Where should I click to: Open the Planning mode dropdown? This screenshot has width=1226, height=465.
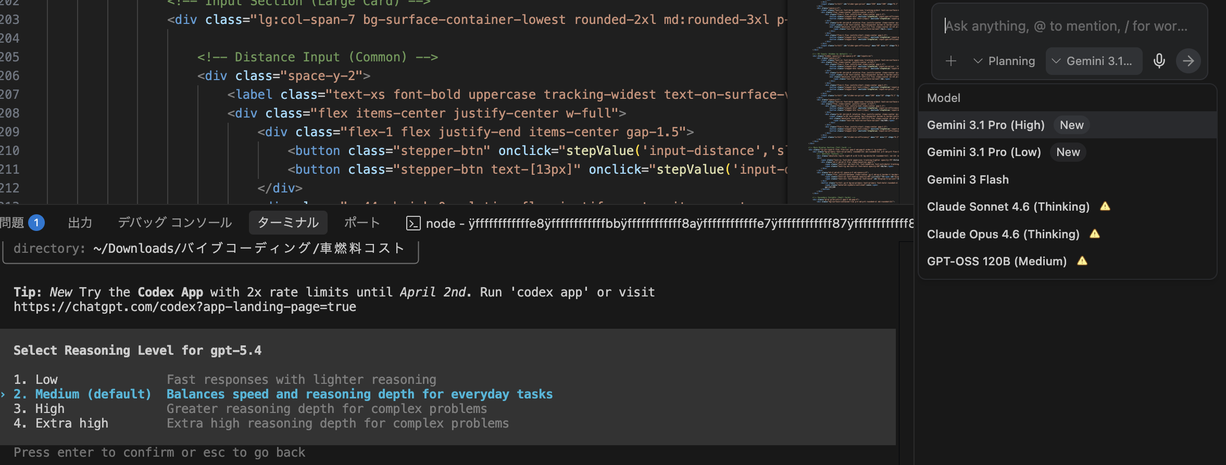[1004, 61]
